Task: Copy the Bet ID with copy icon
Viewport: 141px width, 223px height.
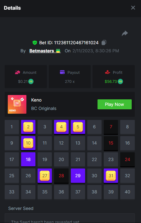Action: (x=104, y=43)
